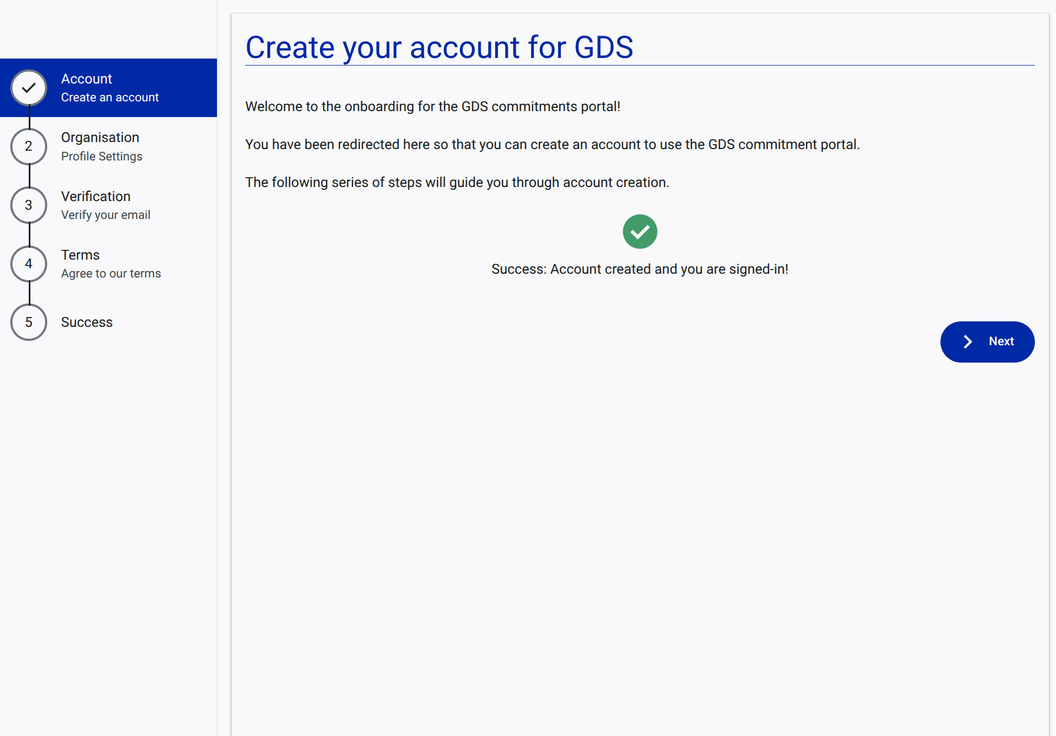The image size is (1056, 736).
Task: Click the Agree to our terms text
Action: tap(111, 273)
